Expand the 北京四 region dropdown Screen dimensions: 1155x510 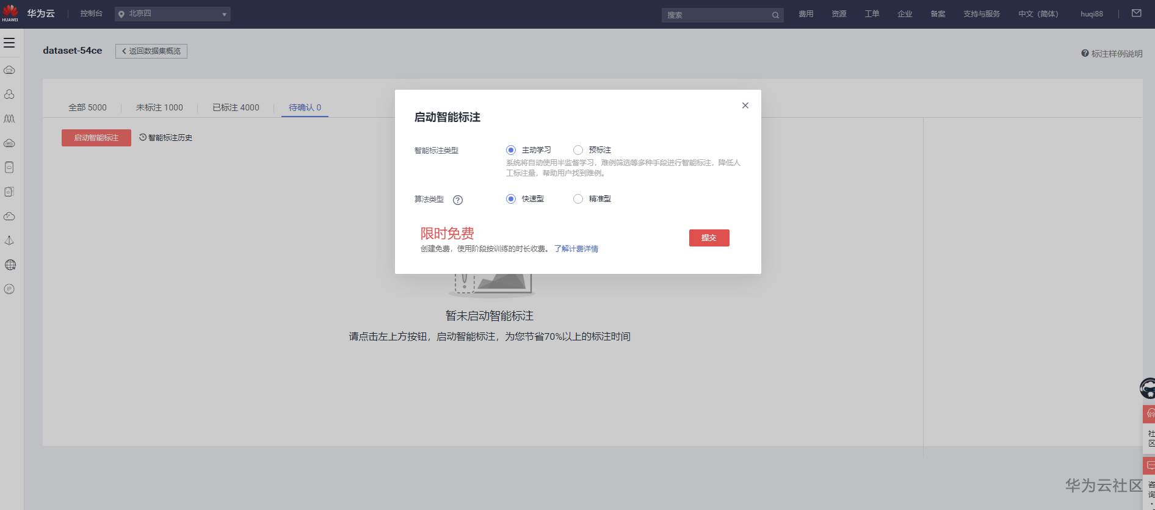pyautogui.click(x=173, y=13)
